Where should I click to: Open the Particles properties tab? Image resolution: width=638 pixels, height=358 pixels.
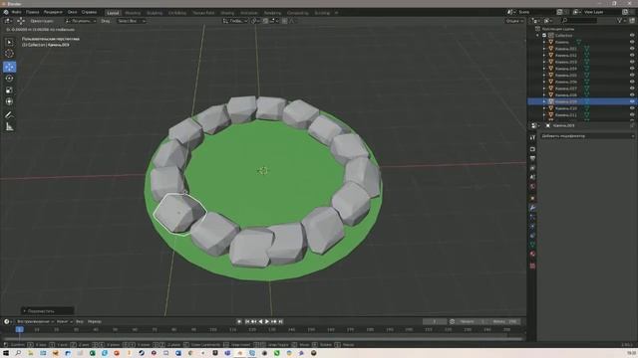pyautogui.click(x=532, y=217)
